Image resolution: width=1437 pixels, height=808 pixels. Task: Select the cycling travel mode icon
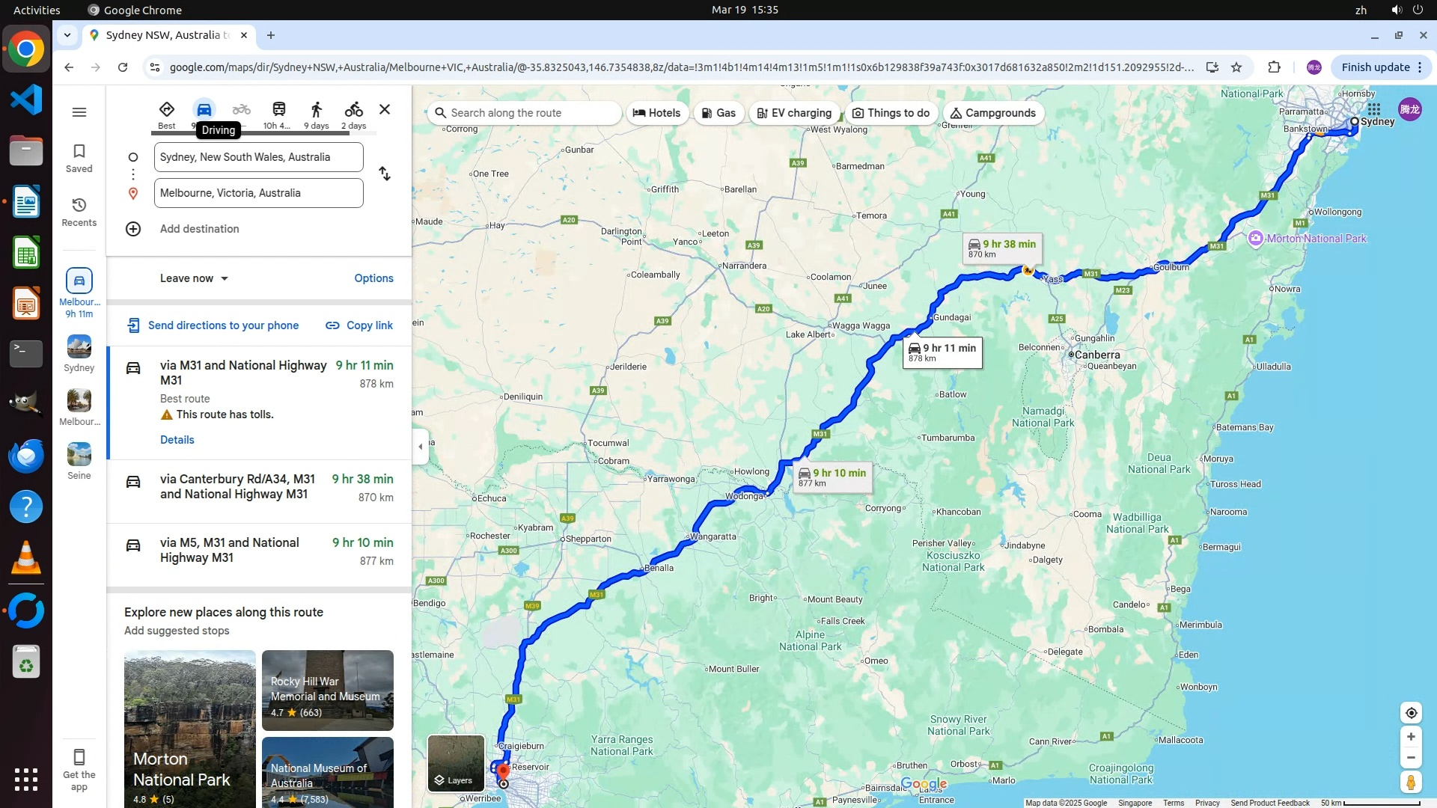point(353,110)
